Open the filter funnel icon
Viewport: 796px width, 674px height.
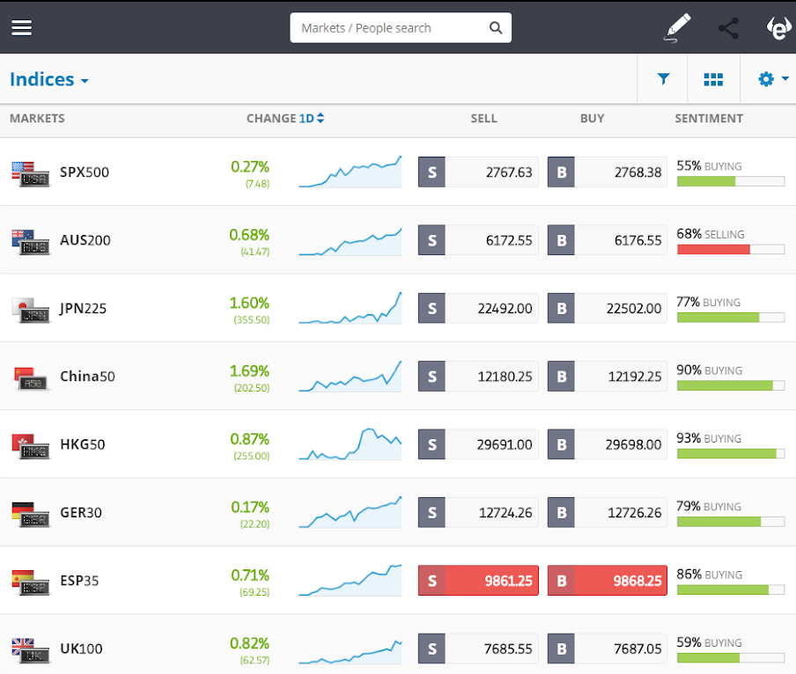click(663, 78)
